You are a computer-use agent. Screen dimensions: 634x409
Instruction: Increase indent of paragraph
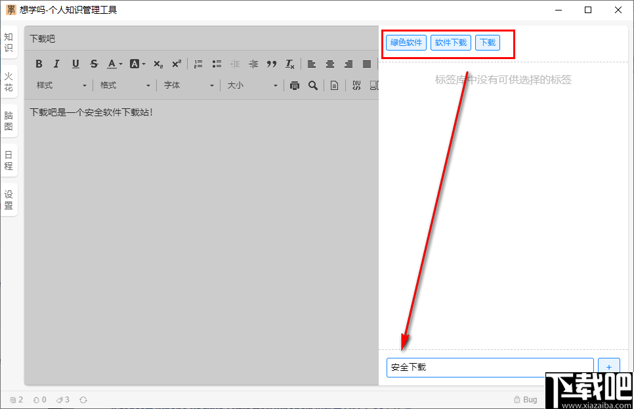[x=253, y=64]
